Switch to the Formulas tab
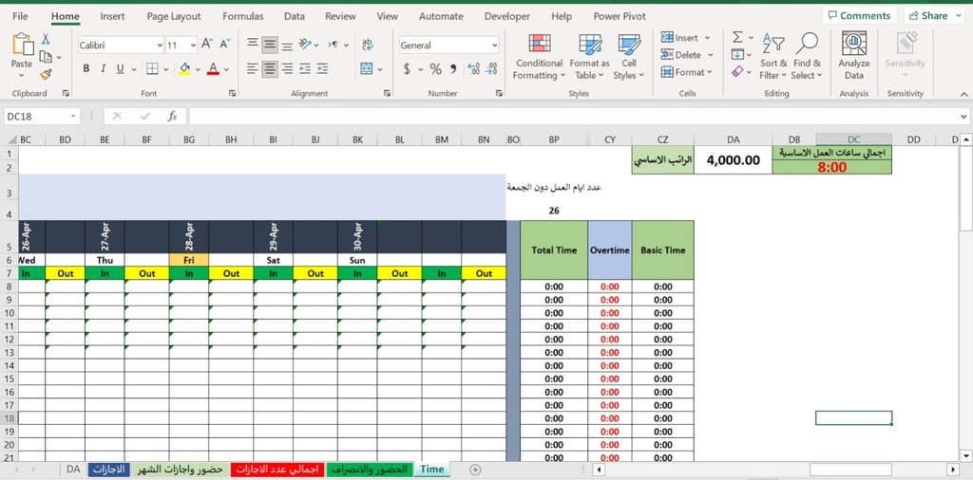Image resolution: width=973 pixels, height=480 pixels. click(x=242, y=17)
